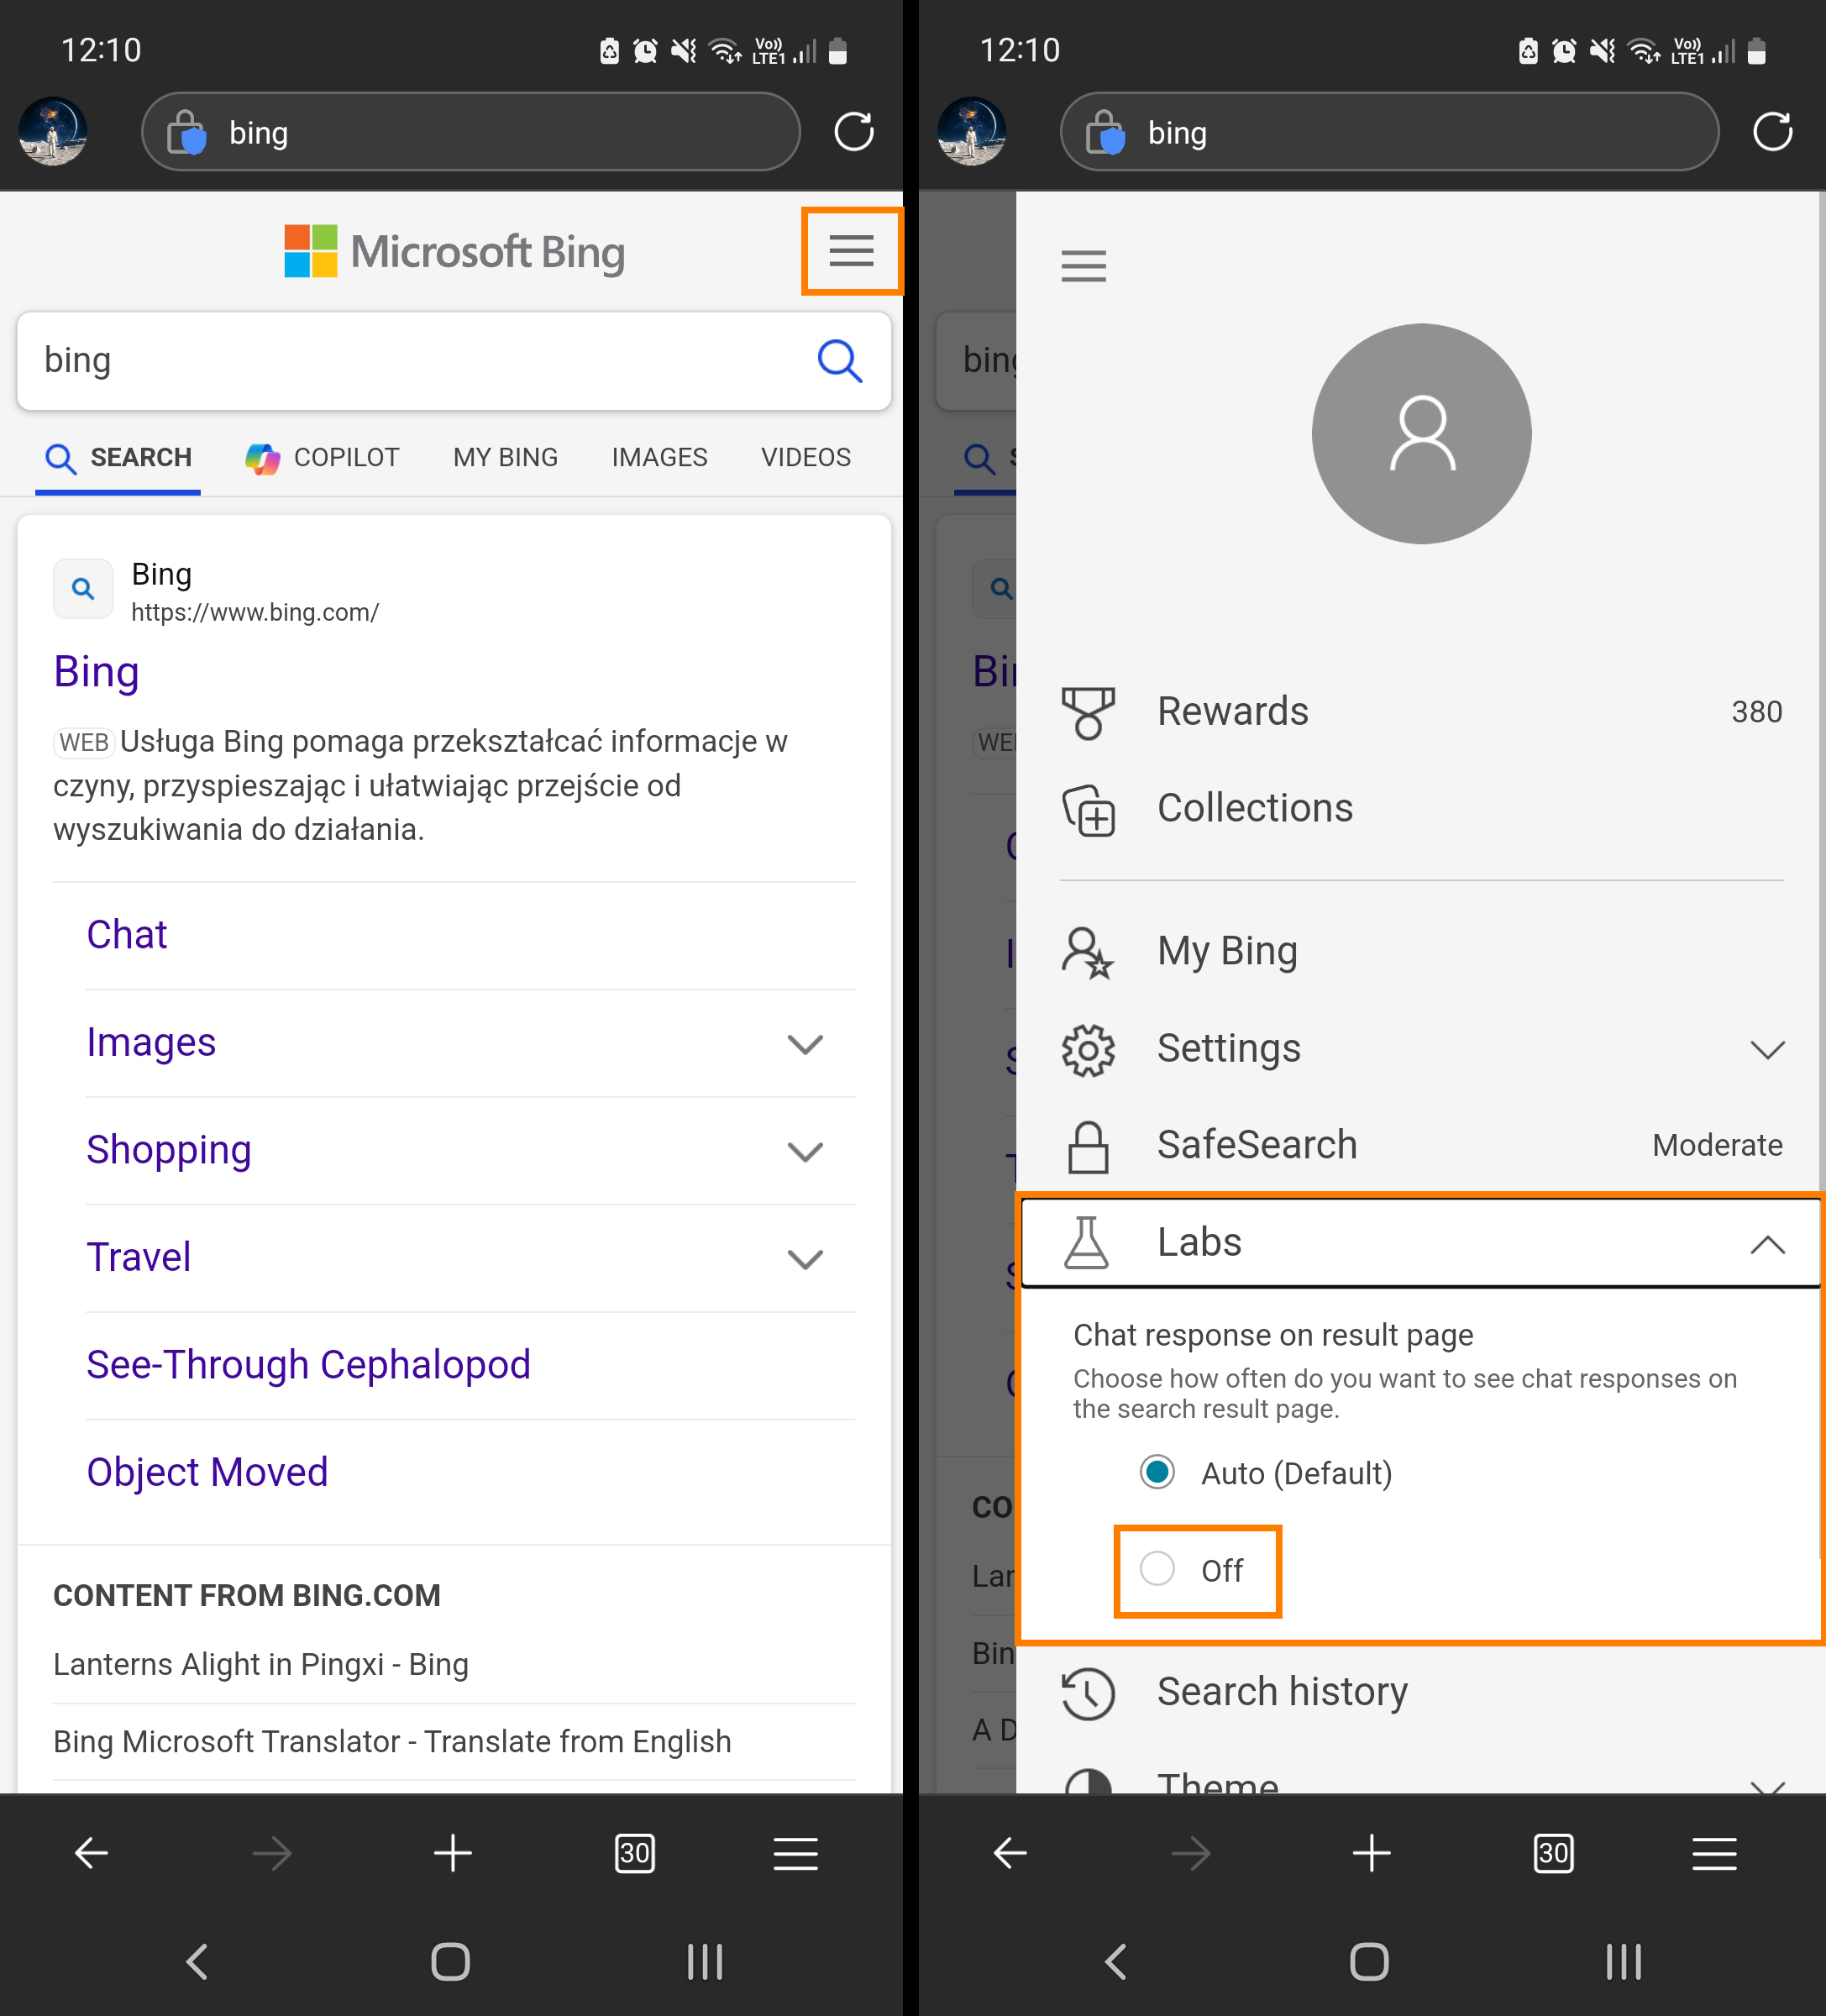Open new tab with plus icon on left screen

coord(453,1853)
